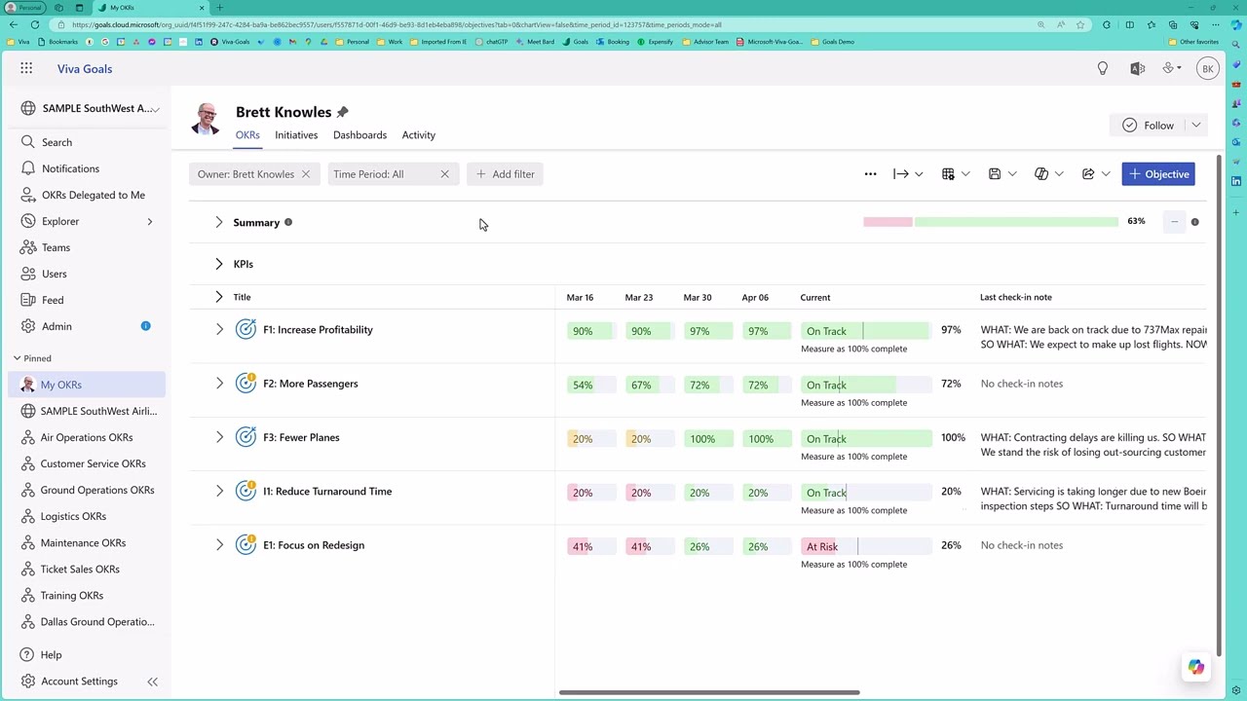1247x701 pixels.
Task: Open the Users sidebar entry
Action: tap(54, 274)
